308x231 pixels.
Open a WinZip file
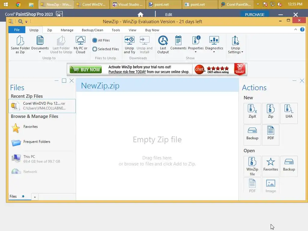click(252, 166)
